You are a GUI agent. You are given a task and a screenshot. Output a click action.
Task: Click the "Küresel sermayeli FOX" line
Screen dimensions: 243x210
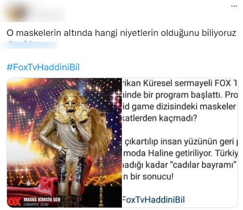point(180,83)
